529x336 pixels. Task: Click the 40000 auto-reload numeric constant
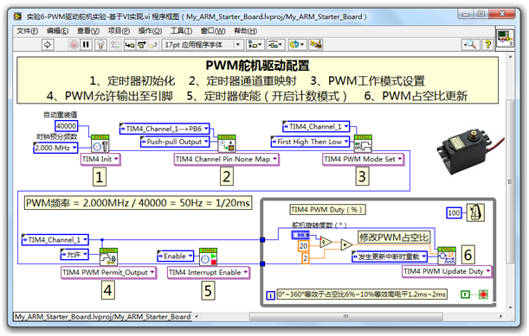click(x=66, y=126)
